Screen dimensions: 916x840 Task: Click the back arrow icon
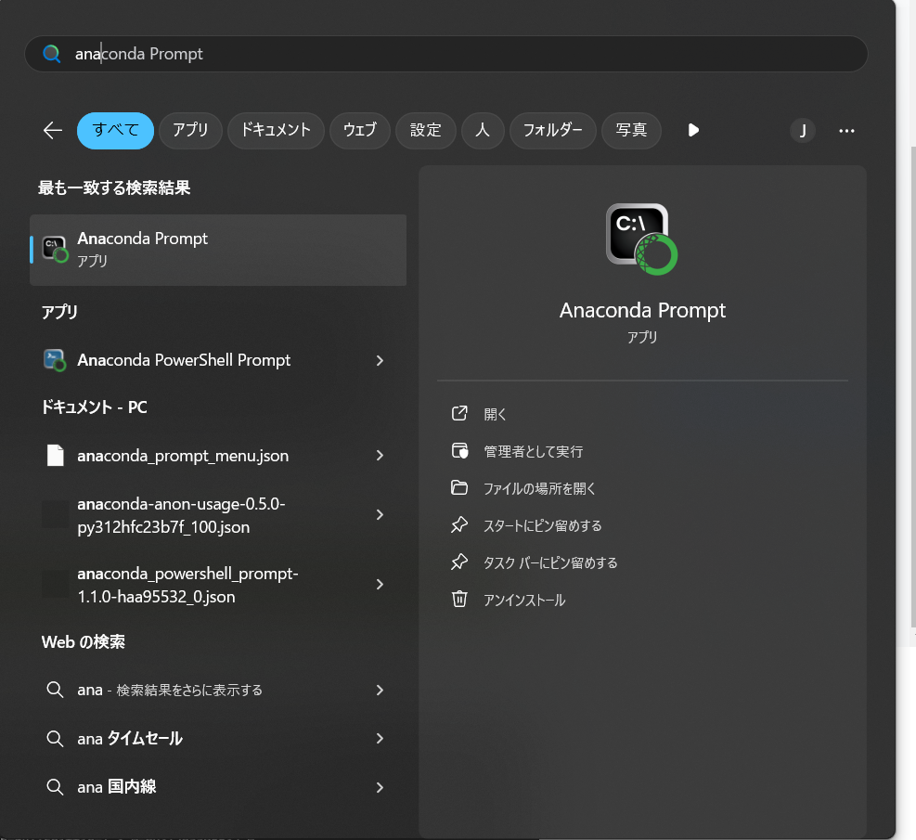53,130
